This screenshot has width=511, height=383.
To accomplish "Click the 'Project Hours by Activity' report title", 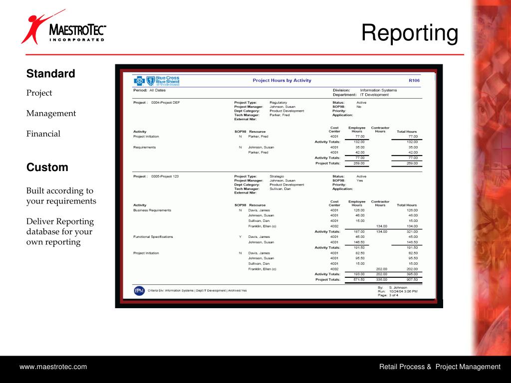I will [282, 80].
